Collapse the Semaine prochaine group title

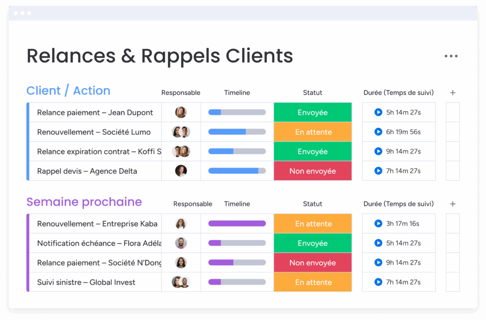84,202
